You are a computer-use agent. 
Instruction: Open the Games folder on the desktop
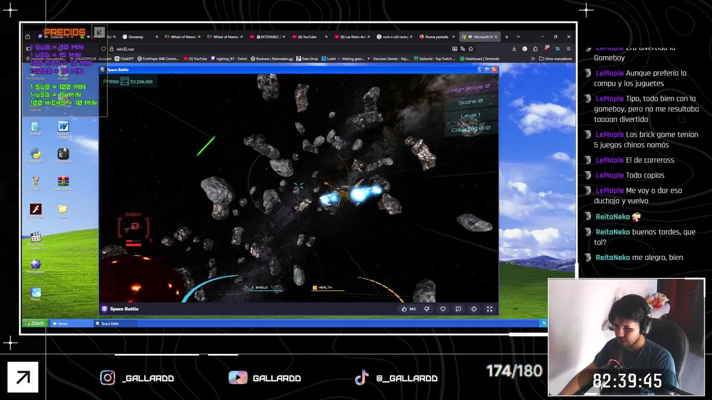click(63, 211)
